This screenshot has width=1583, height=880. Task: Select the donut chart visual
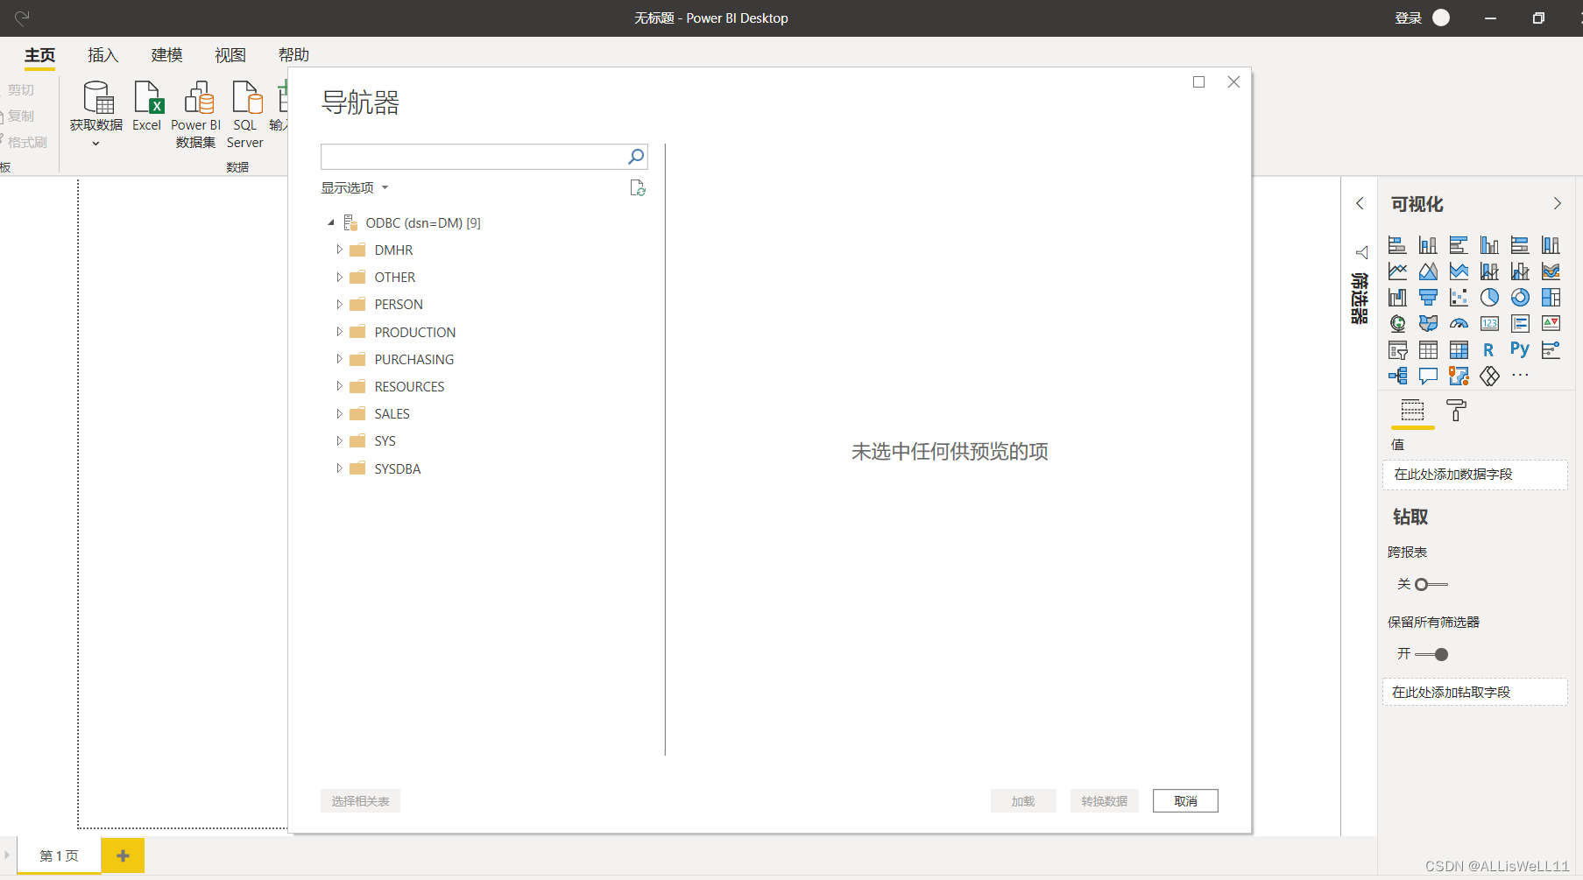pyautogui.click(x=1520, y=298)
